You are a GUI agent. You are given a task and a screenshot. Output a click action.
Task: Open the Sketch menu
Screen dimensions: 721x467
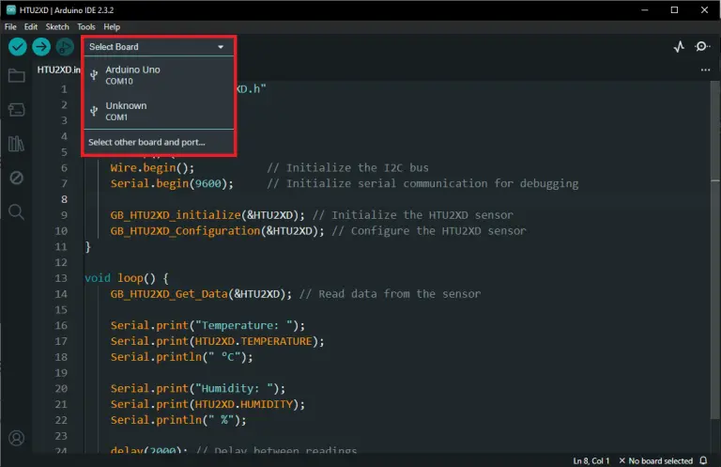point(57,26)
